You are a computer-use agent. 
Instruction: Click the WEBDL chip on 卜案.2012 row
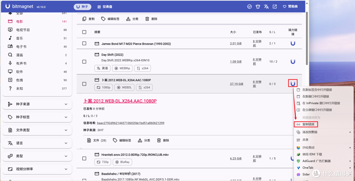click(x=124, y=88)
